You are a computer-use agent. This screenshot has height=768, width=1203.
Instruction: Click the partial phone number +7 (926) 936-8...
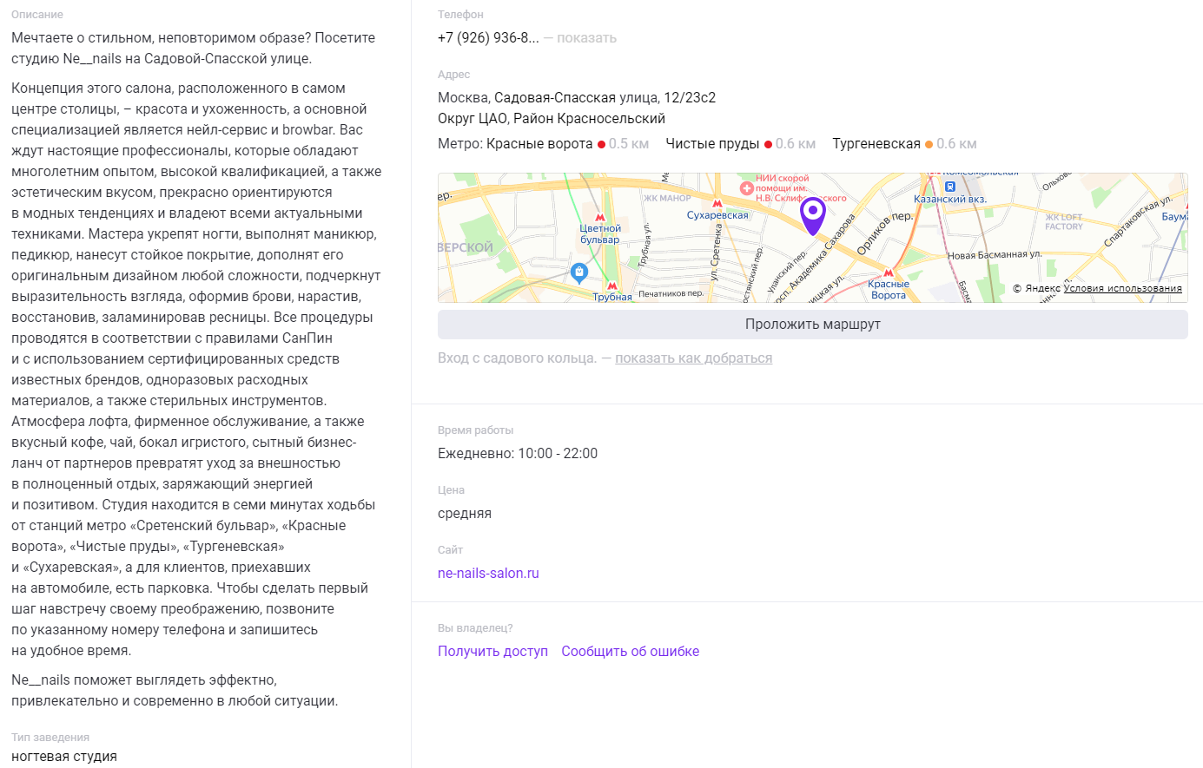point(488,38)
